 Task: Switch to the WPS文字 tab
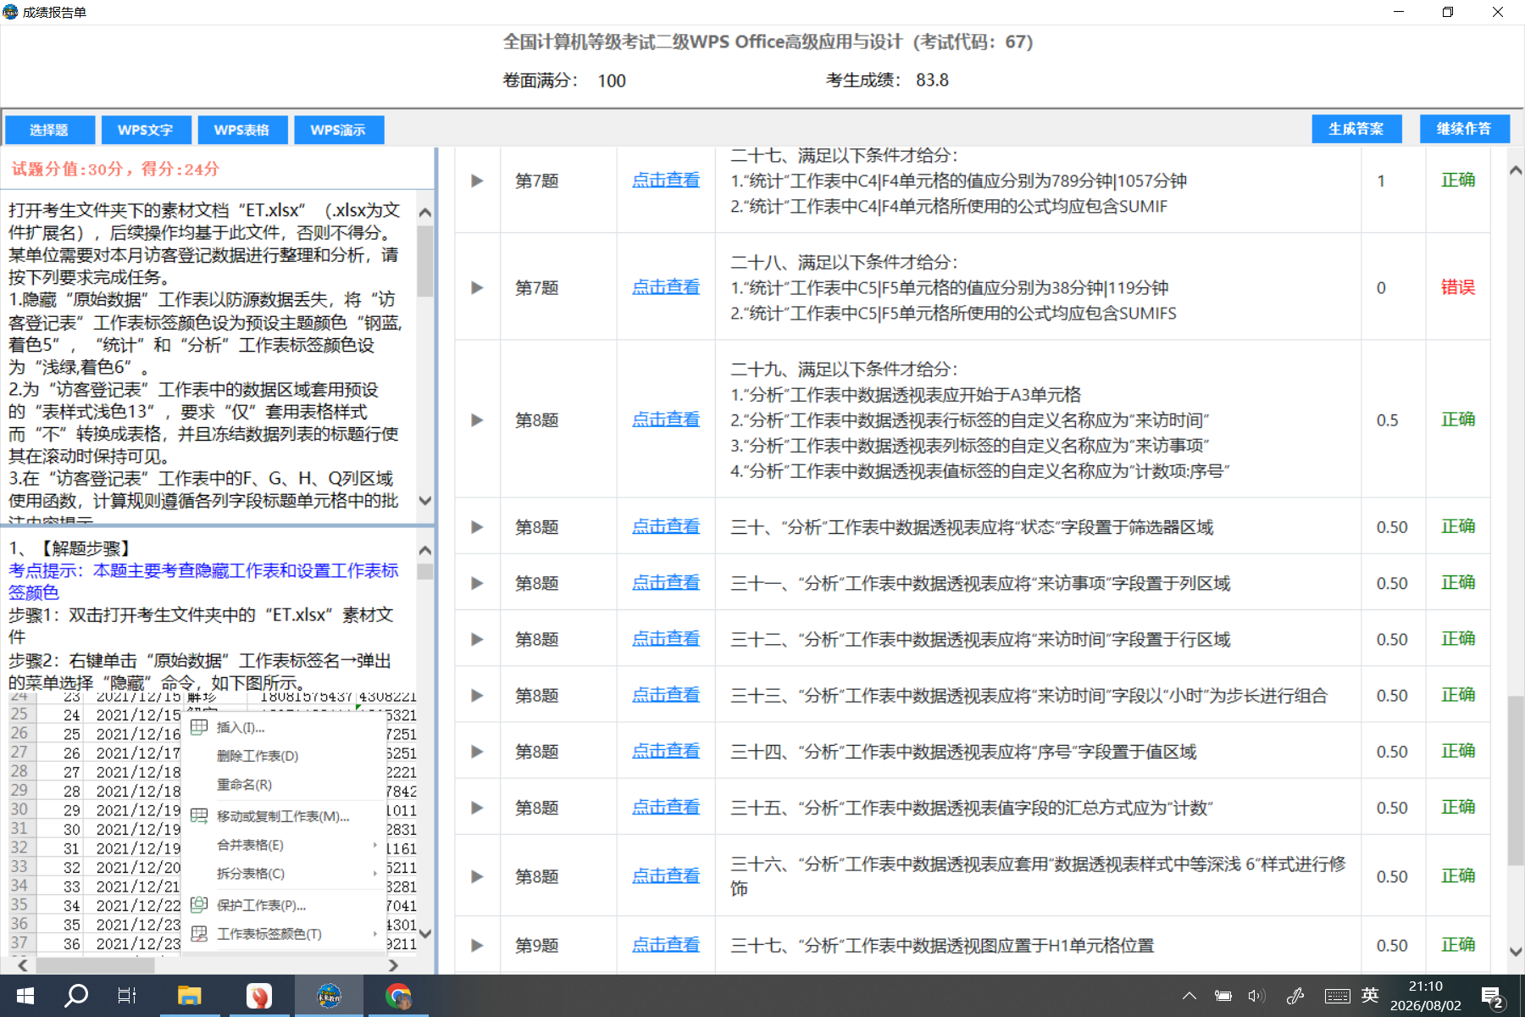(145, 130)
